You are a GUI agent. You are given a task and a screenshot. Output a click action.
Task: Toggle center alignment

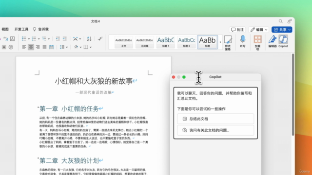[x=31, y=47]
